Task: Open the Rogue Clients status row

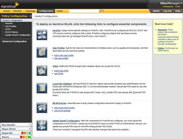Action: point(16,129)
